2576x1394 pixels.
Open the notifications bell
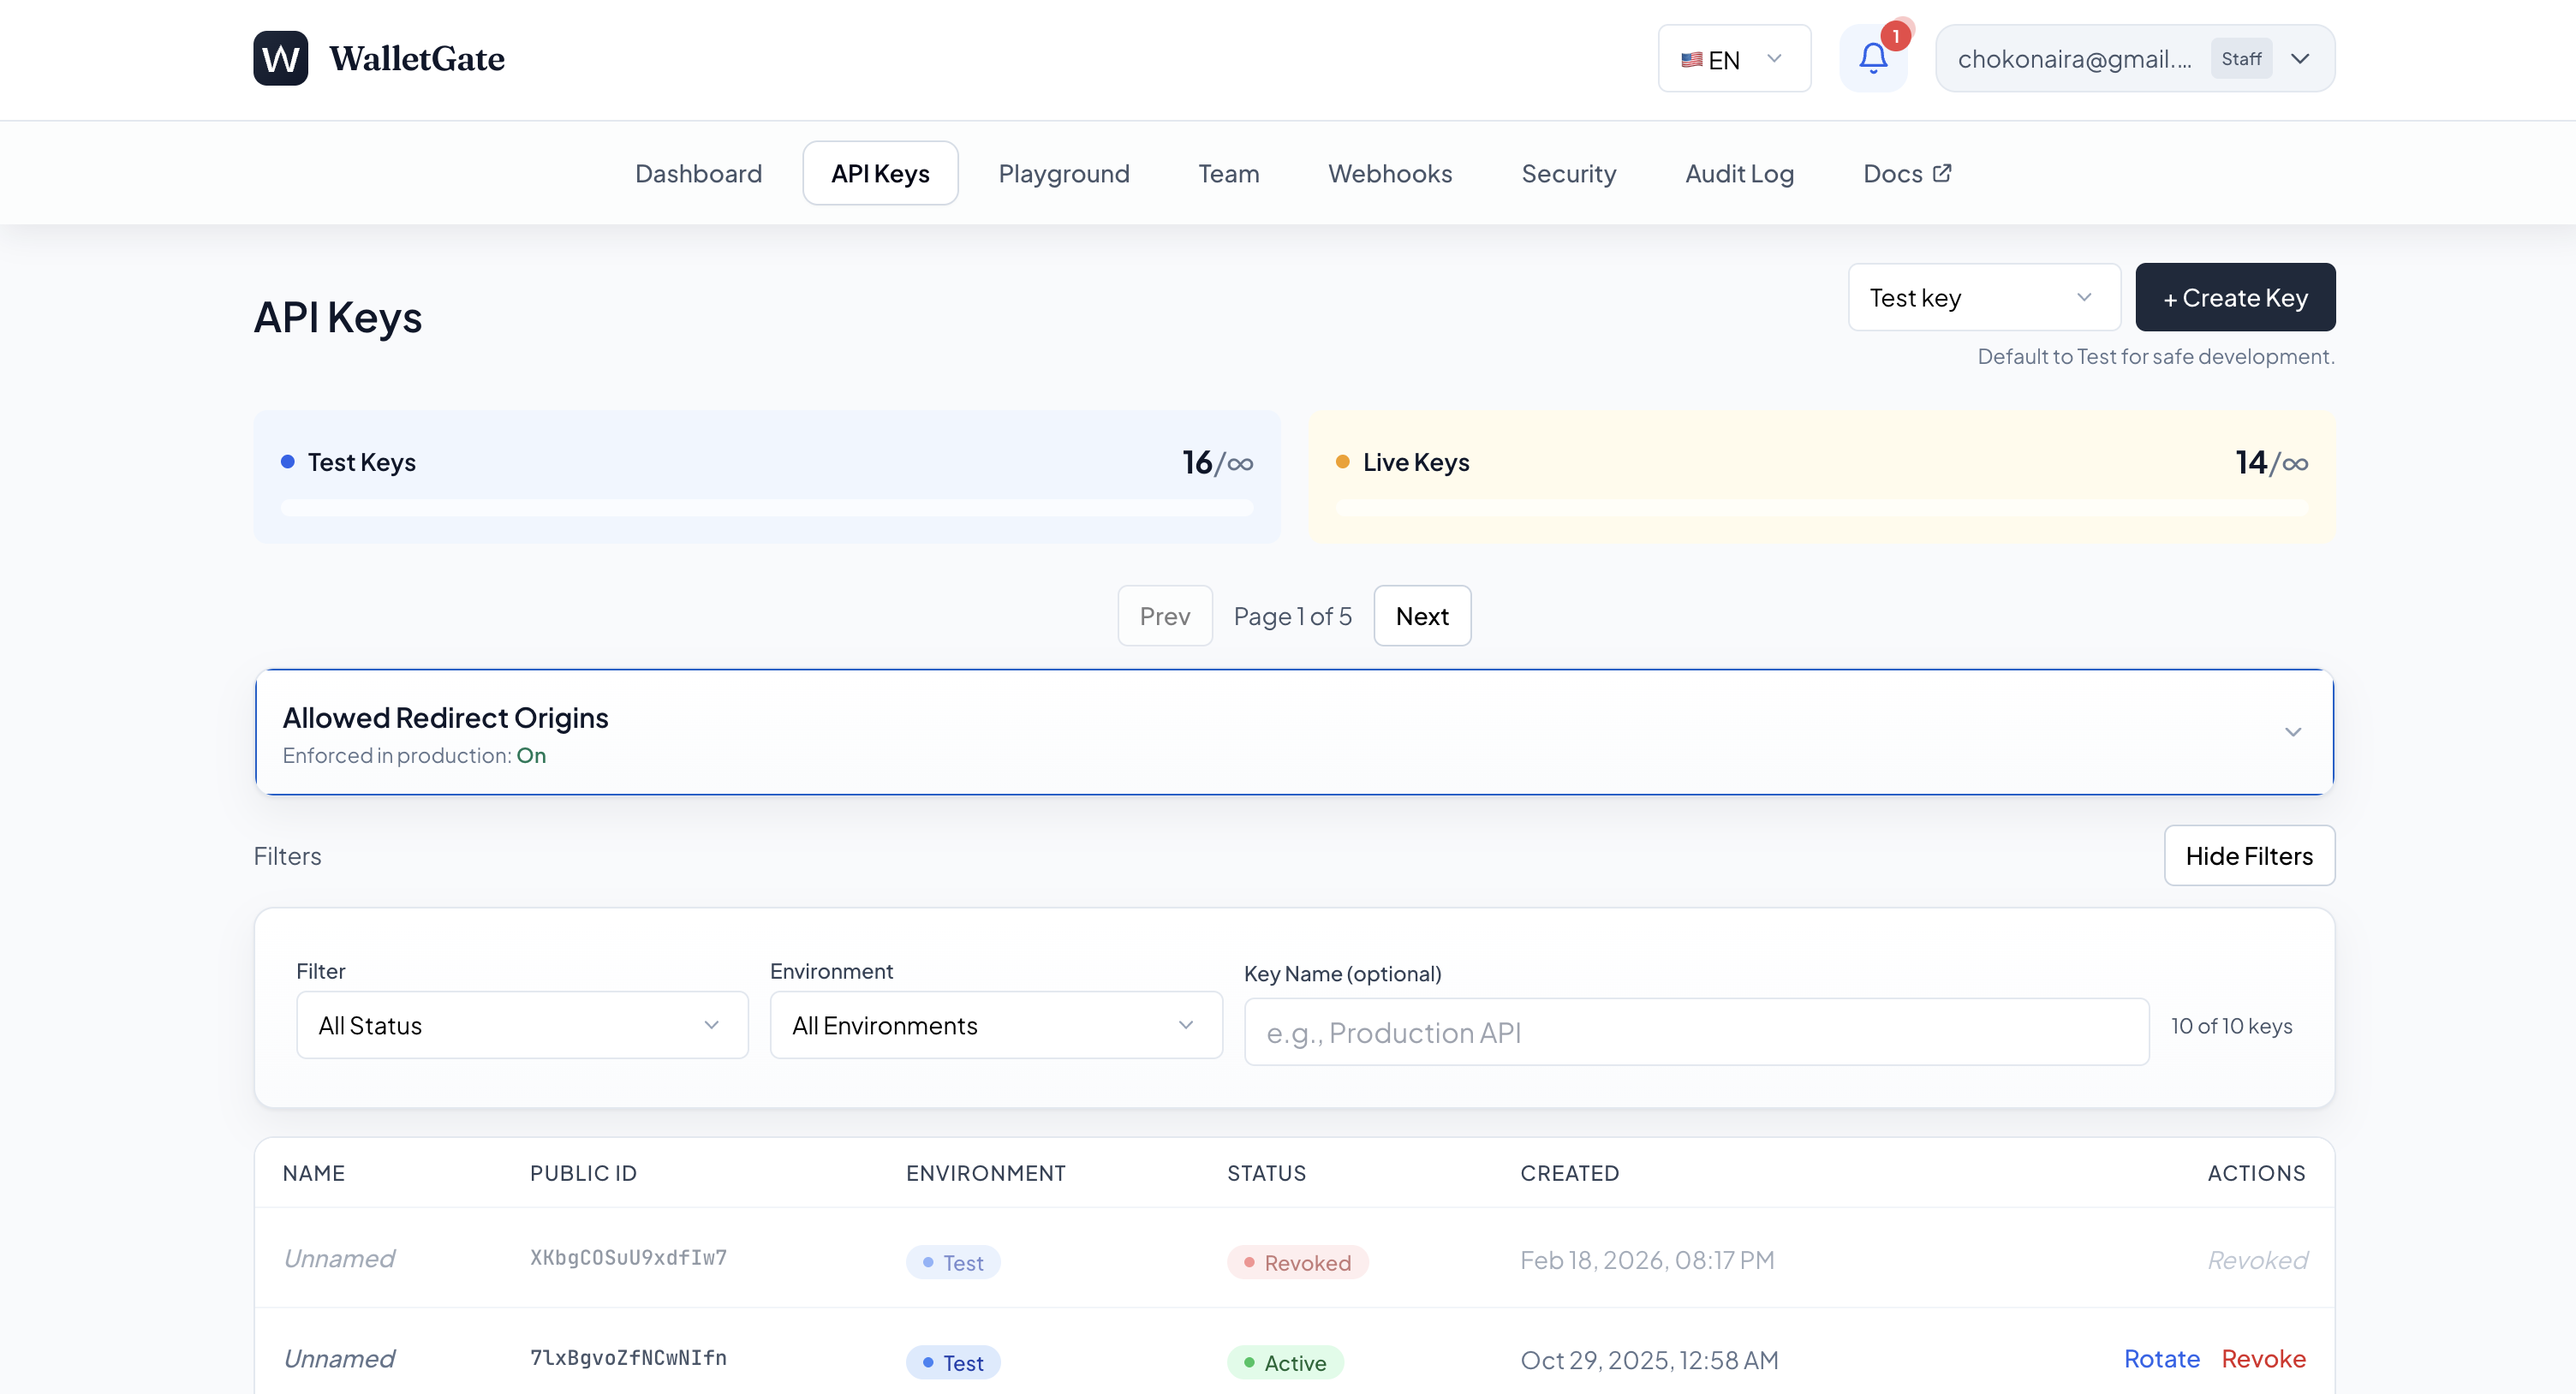pyautogui.click(x=1872, y=59)
